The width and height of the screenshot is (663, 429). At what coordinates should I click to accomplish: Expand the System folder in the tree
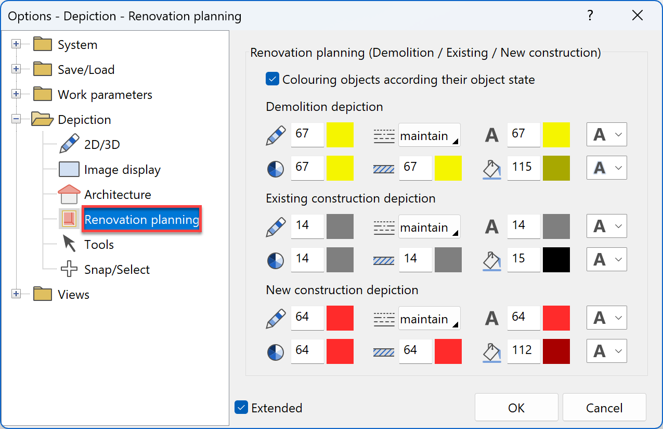pyautogui.click(x=16, y=44)
